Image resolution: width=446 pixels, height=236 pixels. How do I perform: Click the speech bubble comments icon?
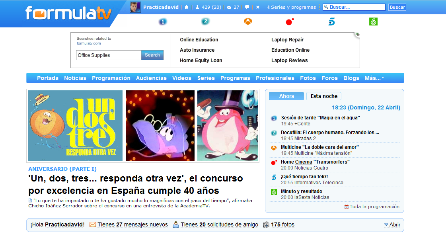247,7
